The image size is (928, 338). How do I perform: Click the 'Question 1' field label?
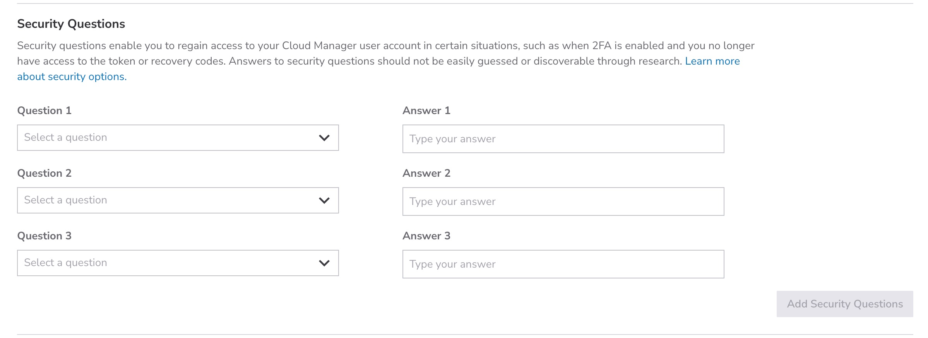(45, 111)
